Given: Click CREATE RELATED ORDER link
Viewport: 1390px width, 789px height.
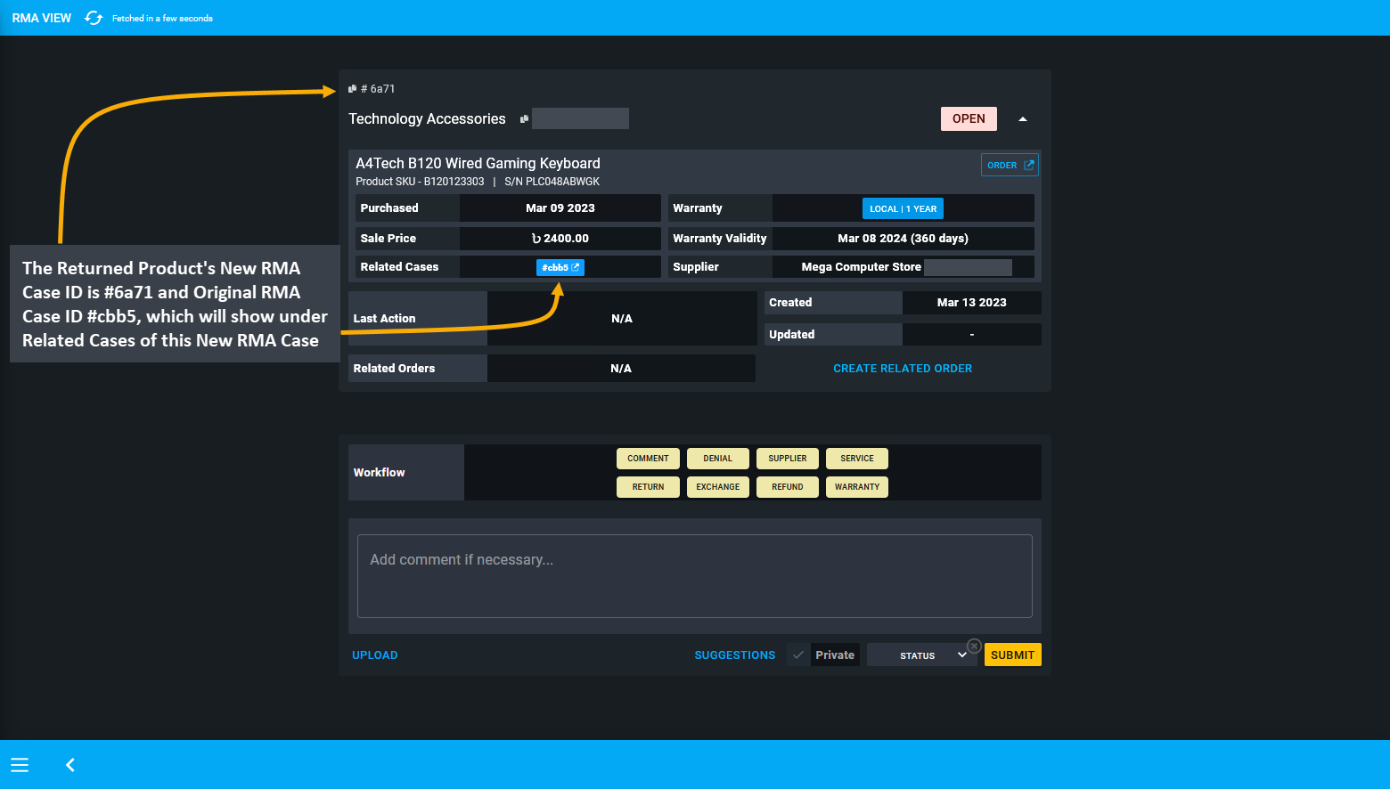Looking at the screenshot, I should [x=903, y=369].
